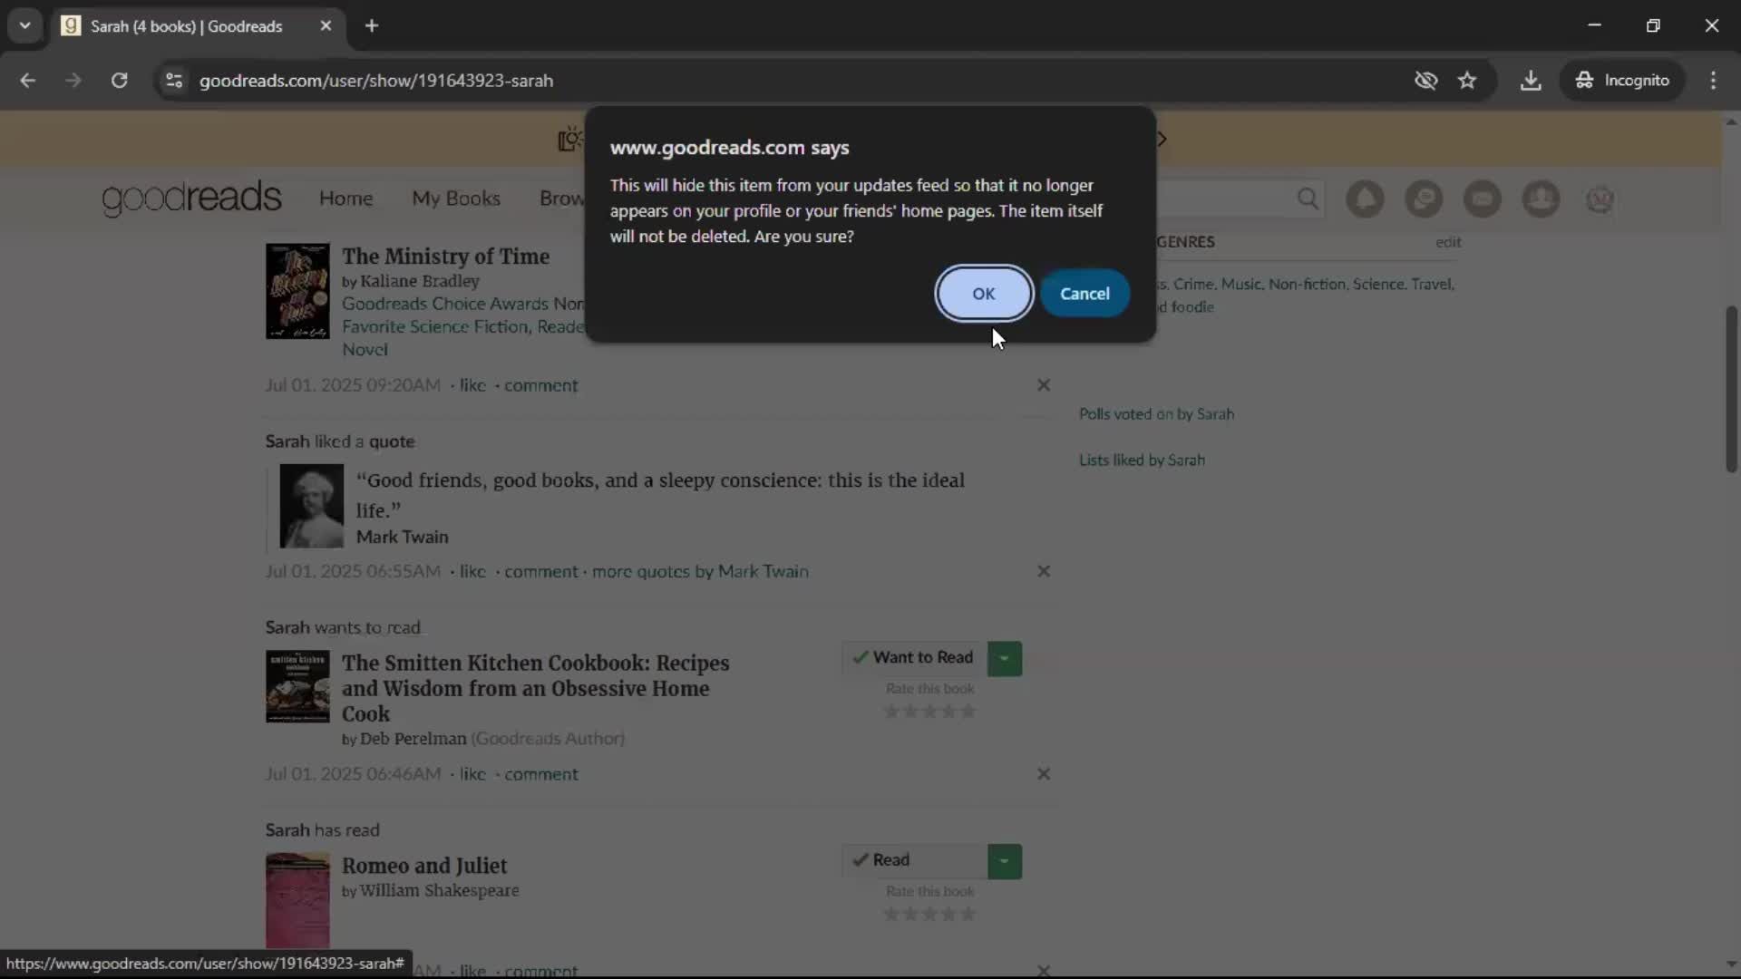This screenshot has height=979, width=1741.
Task: Hide the Ministry of Time update
Action: 1044,385
